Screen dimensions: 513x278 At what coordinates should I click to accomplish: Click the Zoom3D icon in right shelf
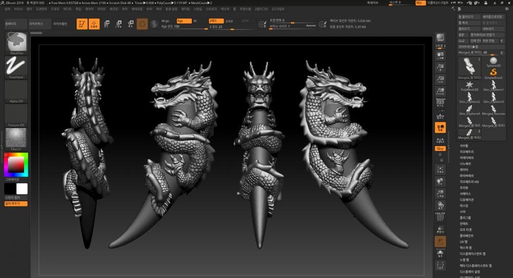point(440,194)
